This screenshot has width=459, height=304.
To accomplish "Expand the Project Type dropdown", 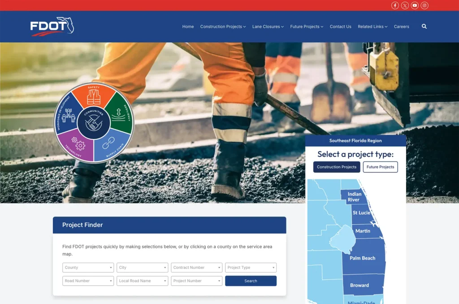I will coord(251,267).
